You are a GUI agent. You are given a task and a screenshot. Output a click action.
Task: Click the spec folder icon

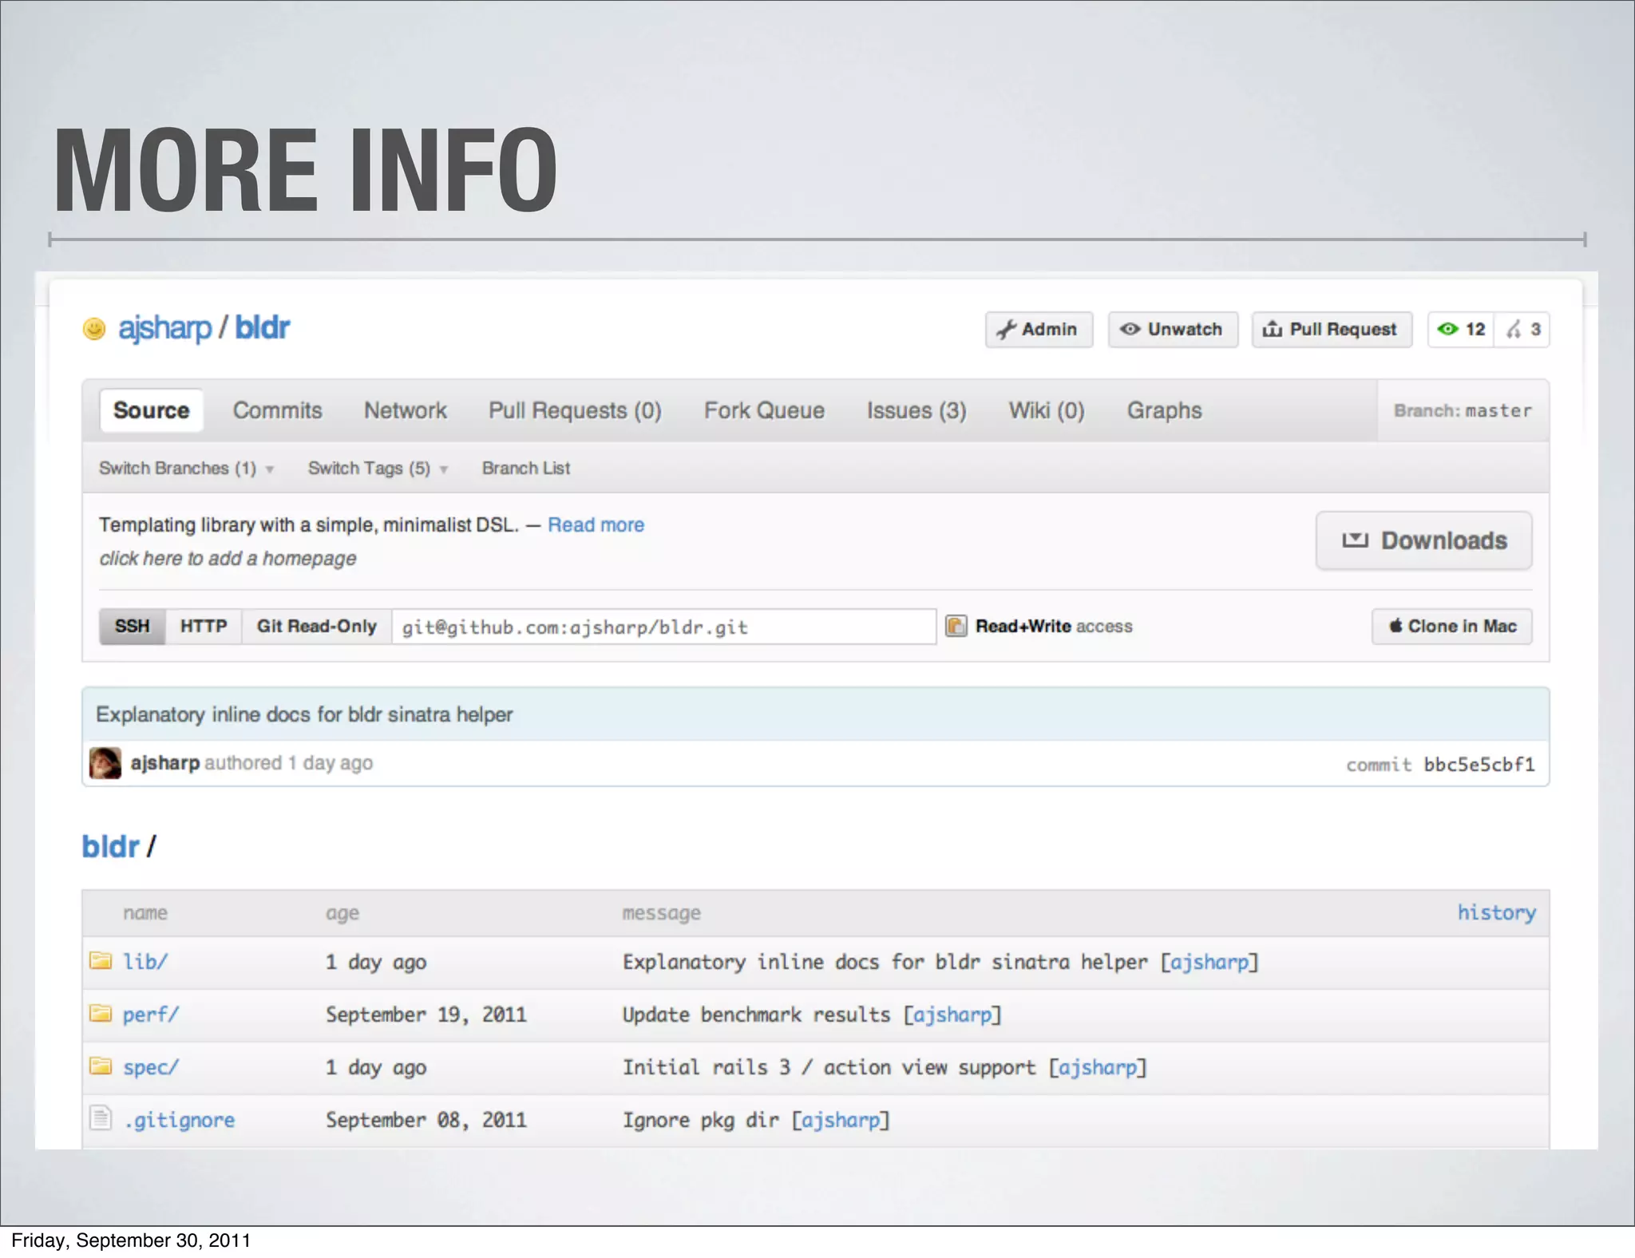pyautogui.click(x=101, y=1066)
